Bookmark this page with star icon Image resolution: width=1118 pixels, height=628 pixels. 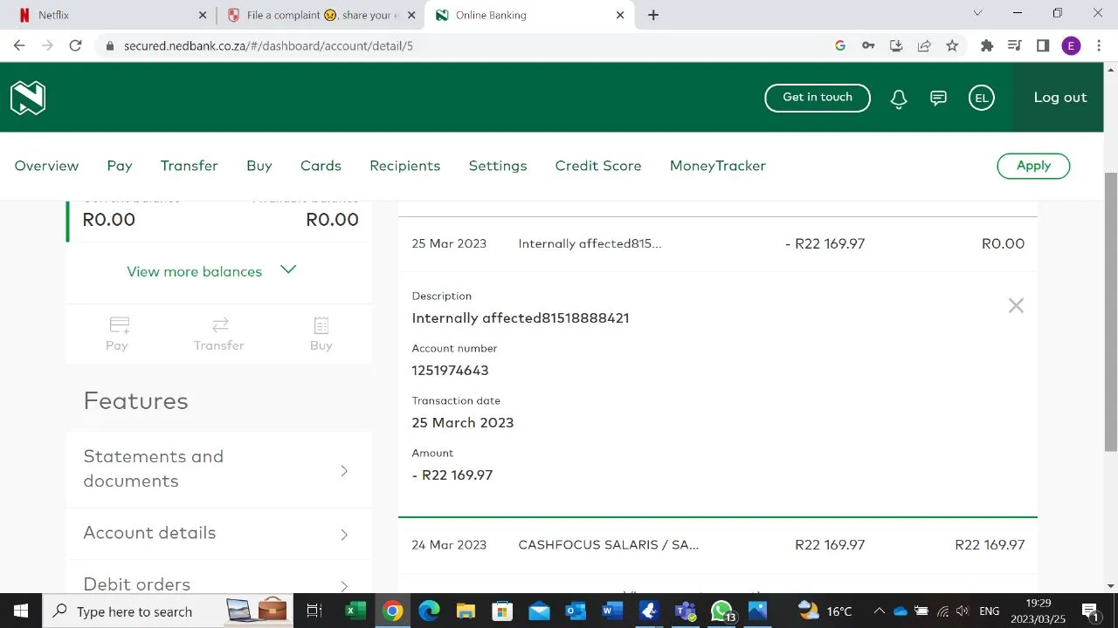tap(952, 45)
